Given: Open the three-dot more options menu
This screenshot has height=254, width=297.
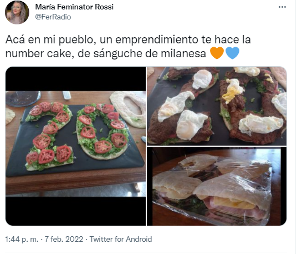Looking at the screenshot, I should pos(282,7).
